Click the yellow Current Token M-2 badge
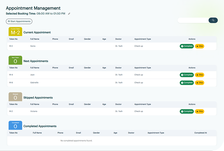Screen dimensions: 224x151 15,32
